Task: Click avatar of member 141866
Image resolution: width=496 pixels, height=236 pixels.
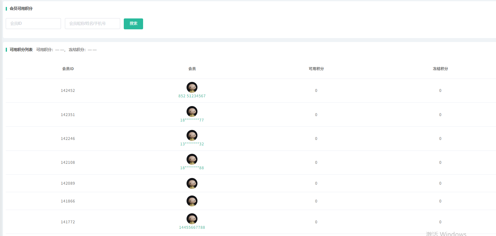Action: pyautogui.click(x=192, y=201)
